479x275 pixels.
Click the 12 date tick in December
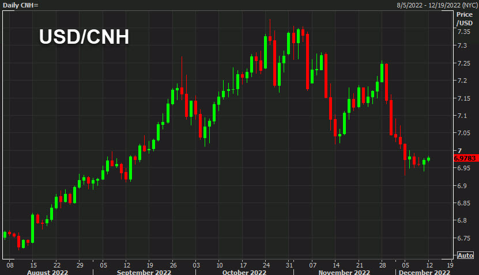[429, 265]
